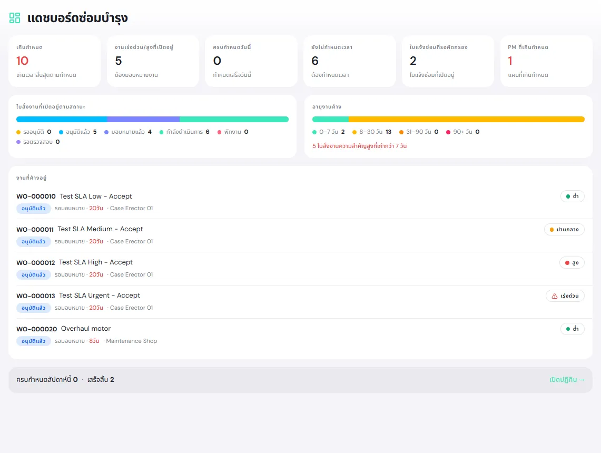Select the มอบหมายแล้ว 4 legend entry

click(128, 132)
